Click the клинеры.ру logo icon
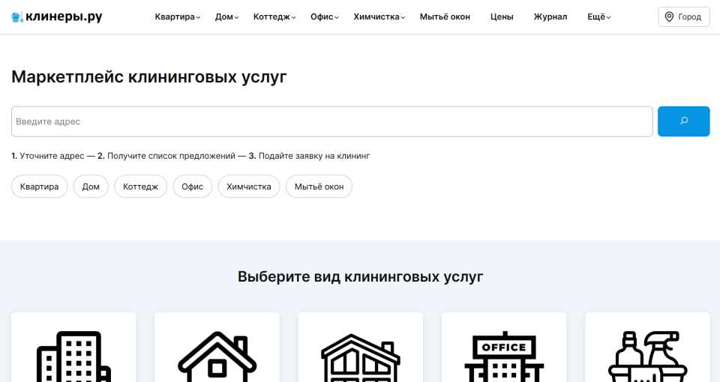The image size is (720, 382). click(x=17, y=17)
